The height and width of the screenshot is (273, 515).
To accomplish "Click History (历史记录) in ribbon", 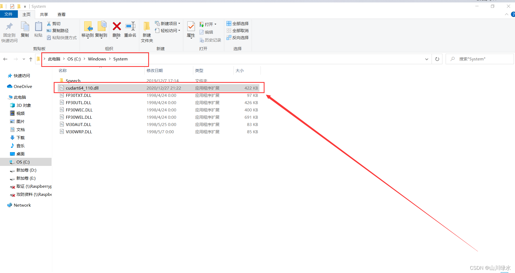I will pos(210,40).
